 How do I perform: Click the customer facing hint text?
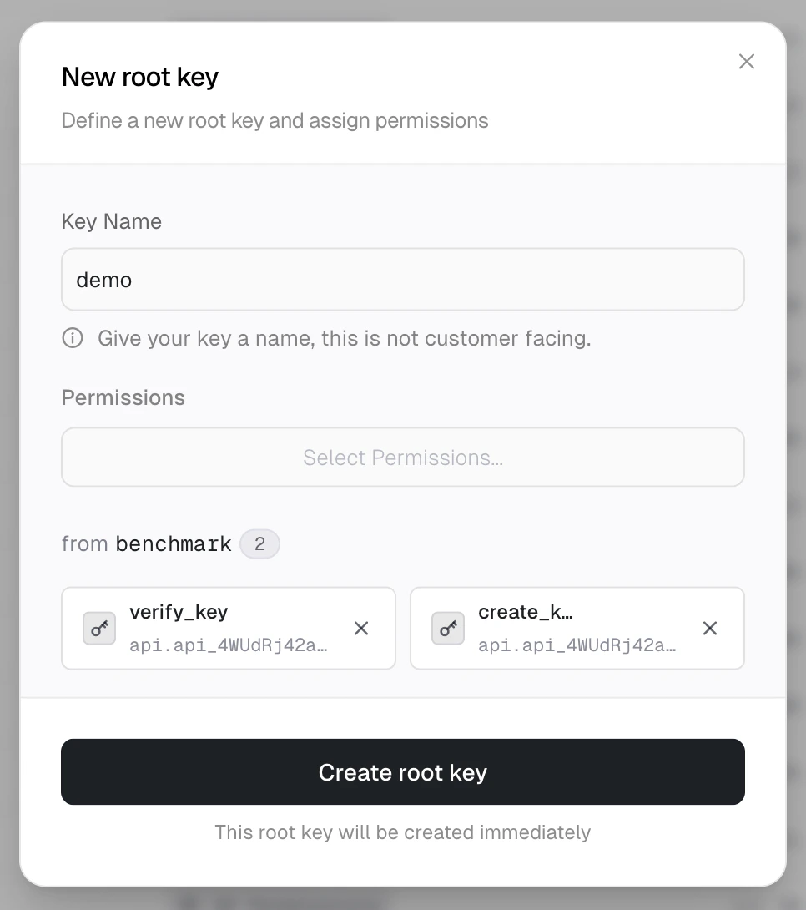tap(345, 338)
